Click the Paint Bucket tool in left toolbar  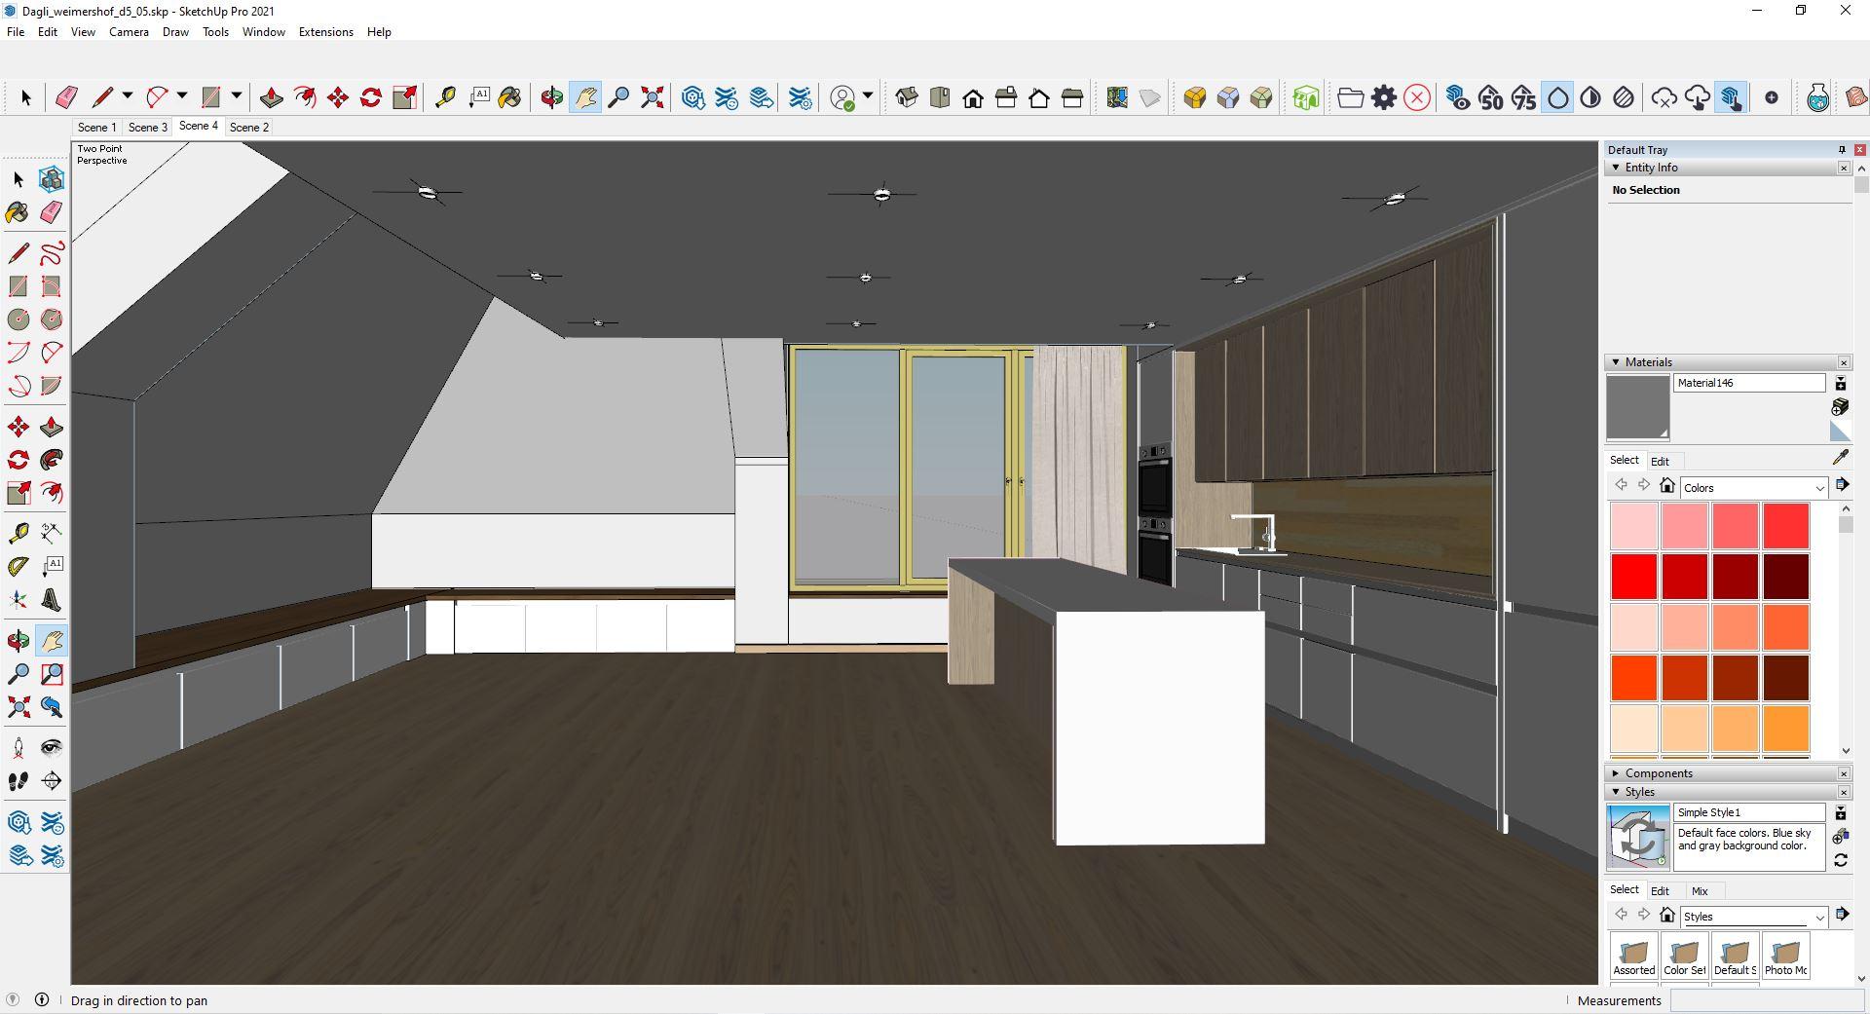point(17,212)
